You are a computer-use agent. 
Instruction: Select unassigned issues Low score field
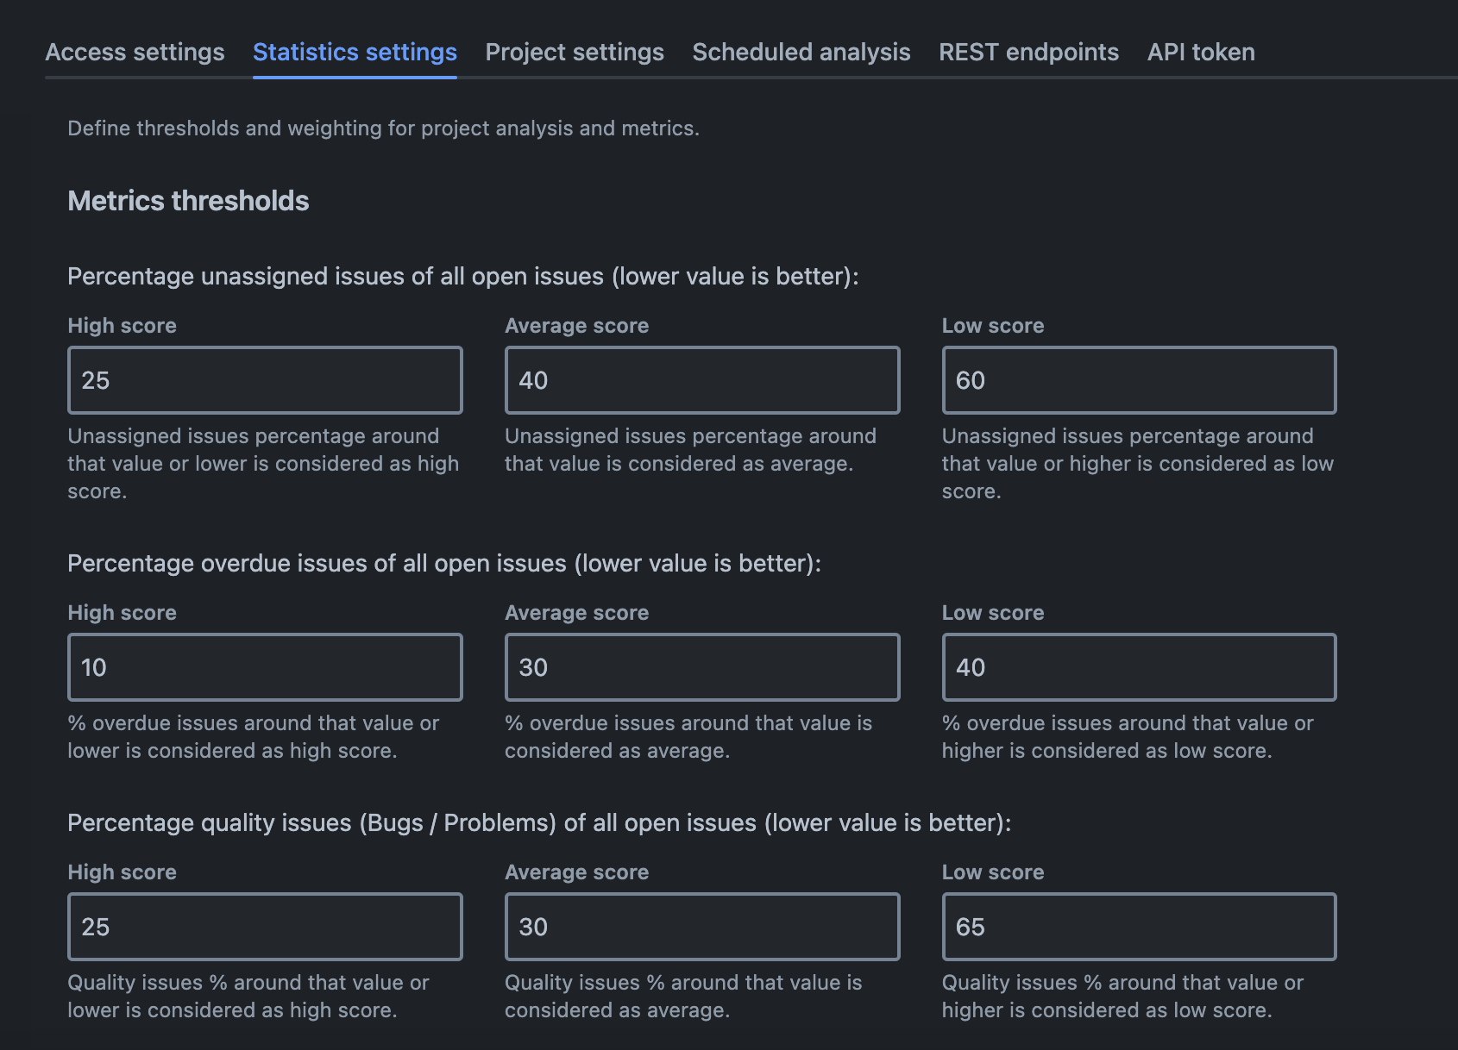point(1139,380)
